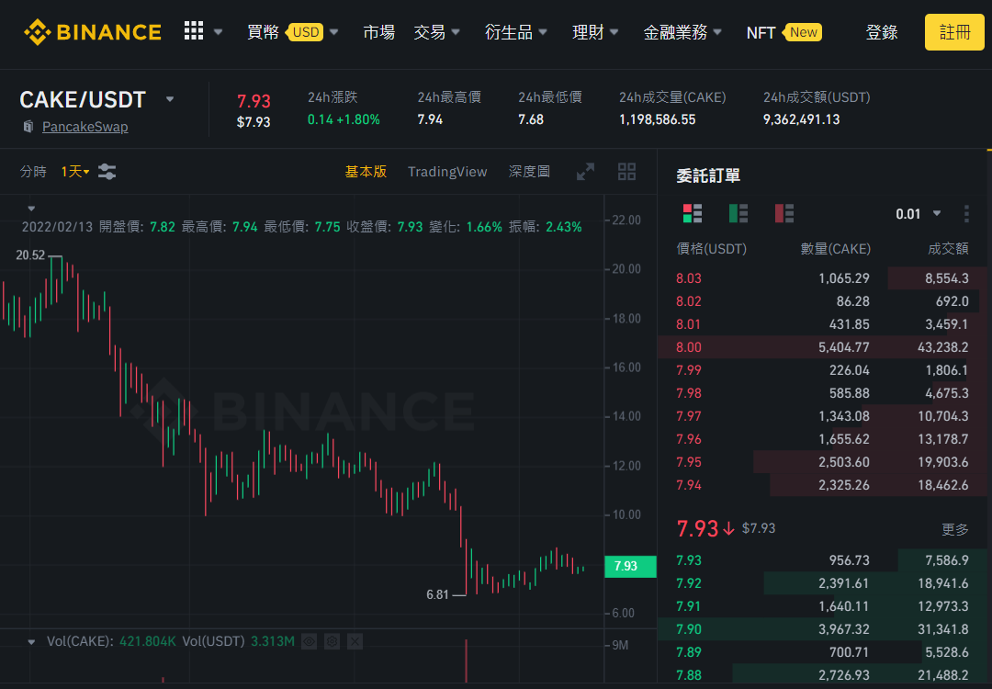The height and width of the screenshot is (689, 992).
Task: Open the apps grid menu icon
Action: tap(194, 30)
